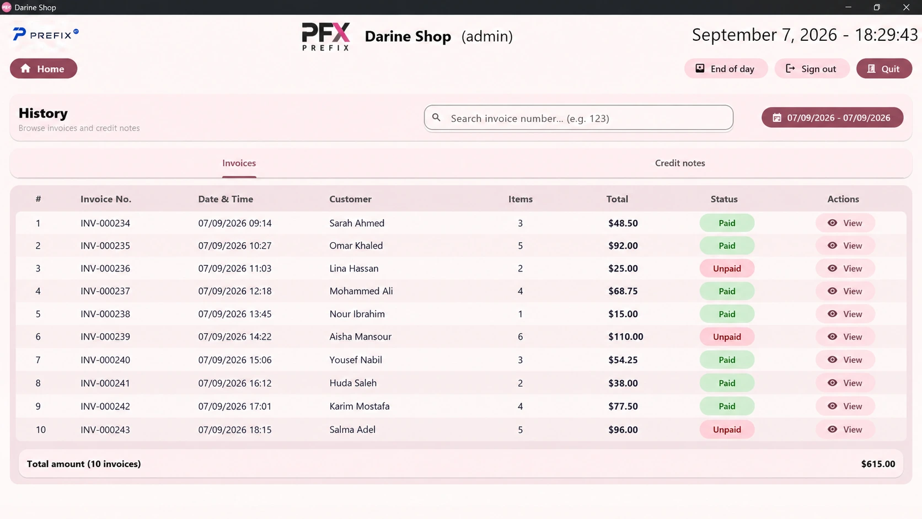
Task: Click eye icon for Nour Ibrahim's invoice
Action: pos(832,314)
